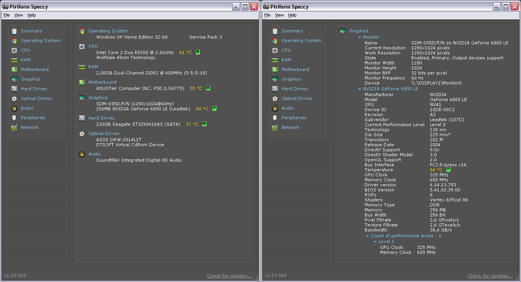
Task: Click Network icon in left window sidebar
Action: (x=14, y=127)
